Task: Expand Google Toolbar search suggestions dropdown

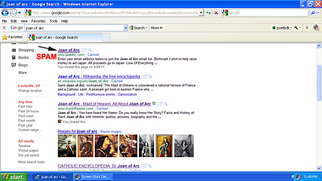Action: point(126,28)
